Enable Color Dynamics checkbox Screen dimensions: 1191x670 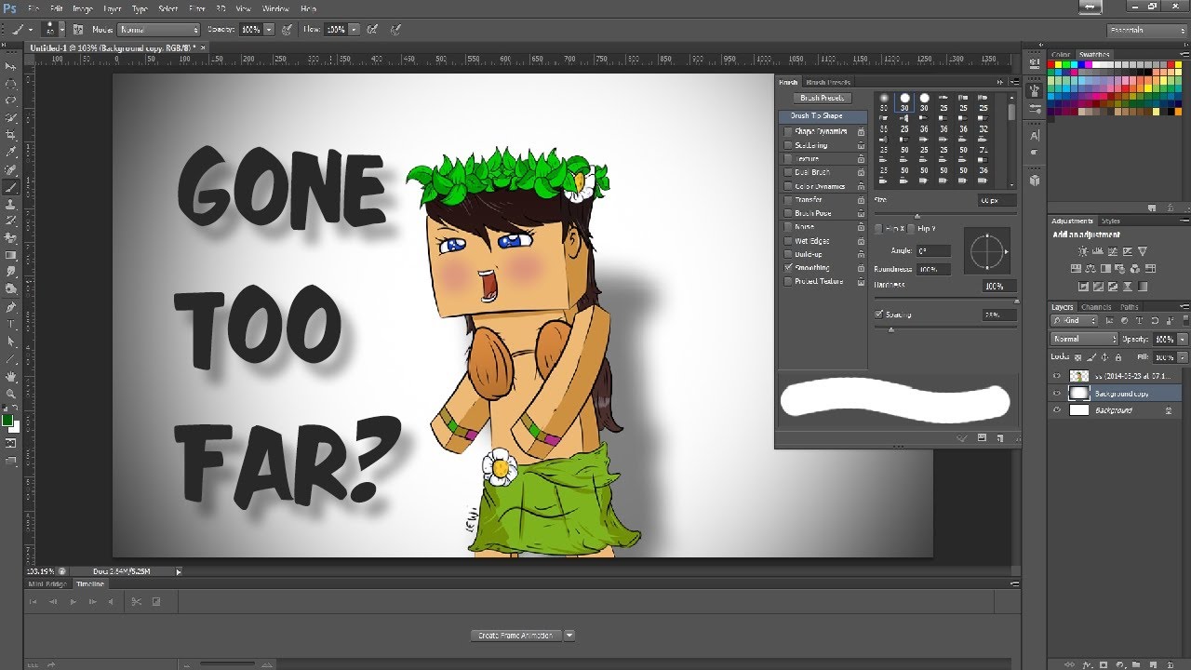(x=788, y=186)
